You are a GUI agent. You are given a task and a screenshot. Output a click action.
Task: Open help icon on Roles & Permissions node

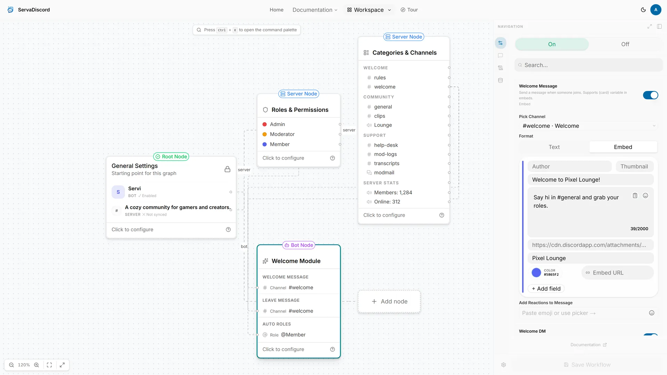click(332, 158)
